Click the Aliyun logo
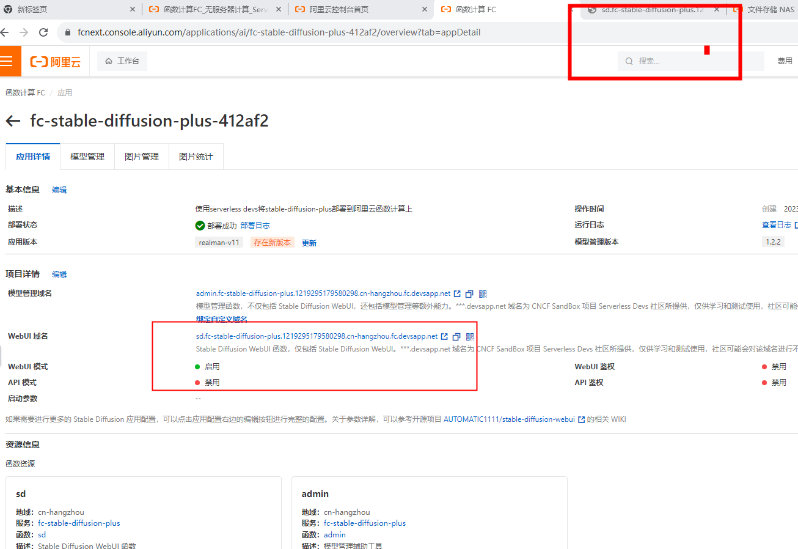 55,61
